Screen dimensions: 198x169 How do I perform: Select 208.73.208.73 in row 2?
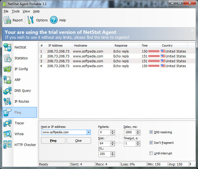click(58, 56)
